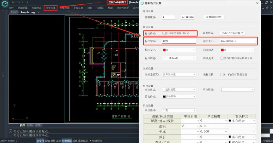The height and width of the screenshot is (143, 273).
Task: Open 坐标 row precision 0.000 dropdown
Action: tap(214, 132)
